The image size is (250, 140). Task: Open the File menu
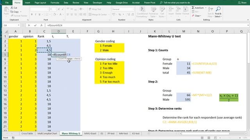pos(7,3)
